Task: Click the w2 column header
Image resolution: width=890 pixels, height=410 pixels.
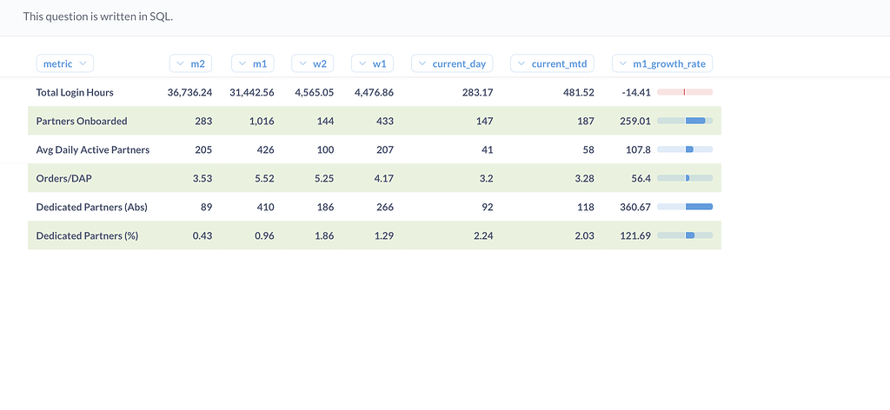Action: pos(312,63)
